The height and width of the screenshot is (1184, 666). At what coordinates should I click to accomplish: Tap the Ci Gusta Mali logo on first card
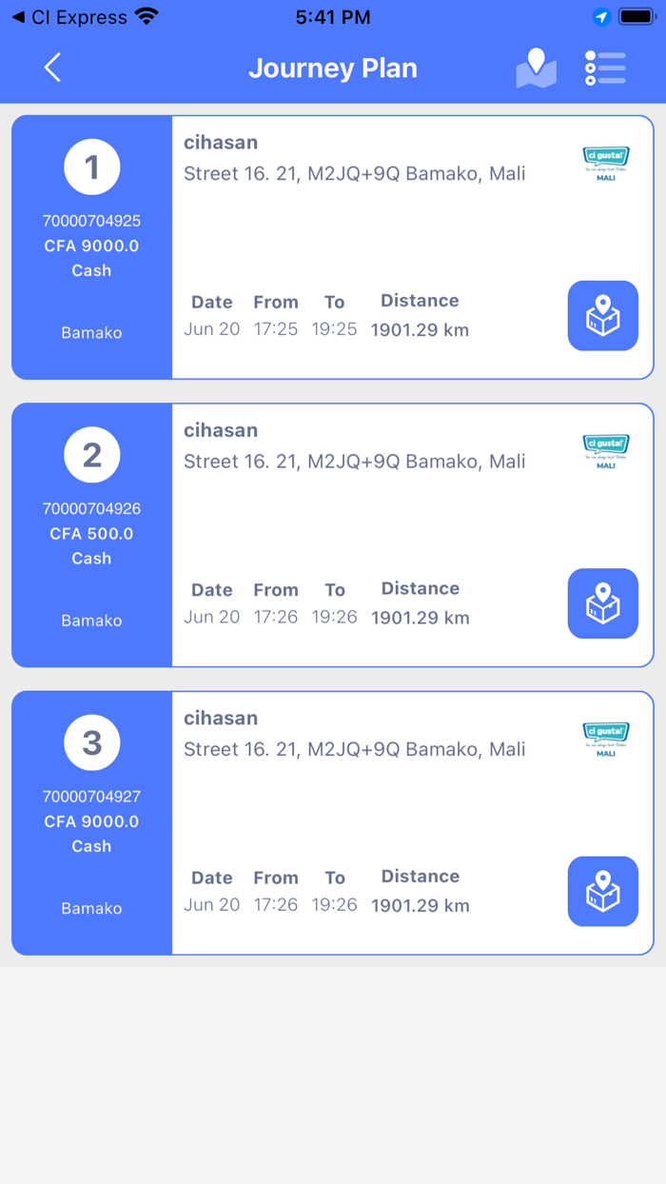tap(605, 162)
